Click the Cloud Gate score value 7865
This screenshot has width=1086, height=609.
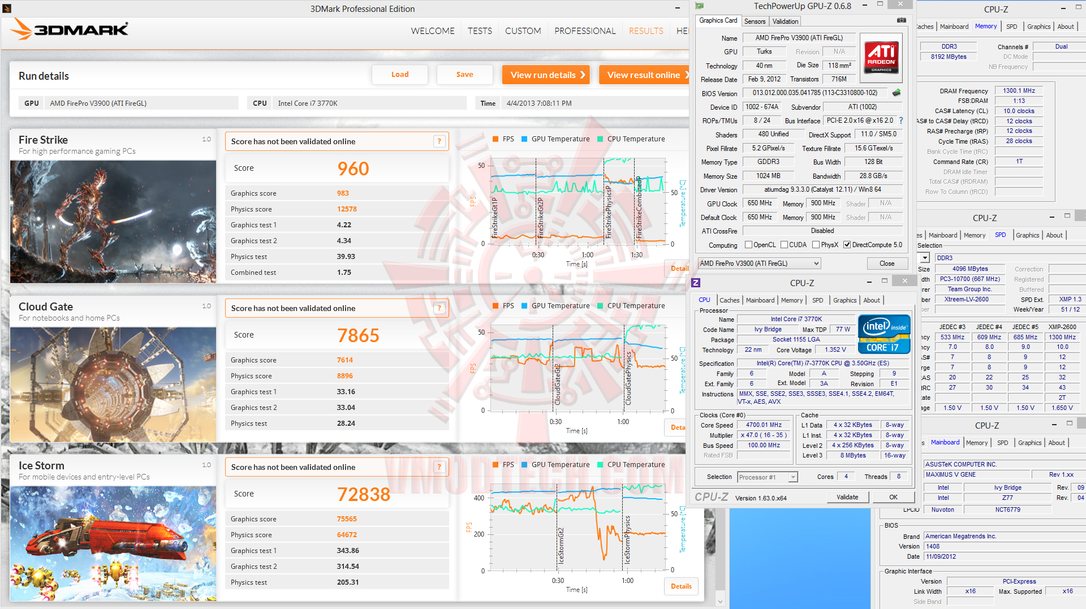pos(358,335)
